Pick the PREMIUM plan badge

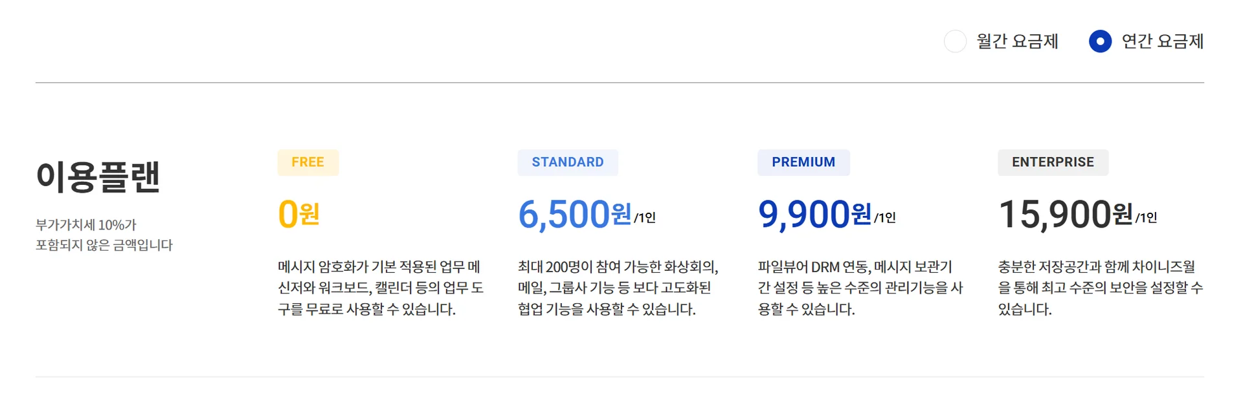tap(803, 162)
